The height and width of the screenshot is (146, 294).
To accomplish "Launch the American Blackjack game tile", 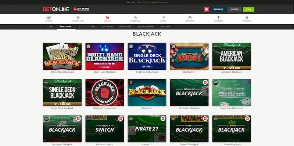I will tap(232, 56).
